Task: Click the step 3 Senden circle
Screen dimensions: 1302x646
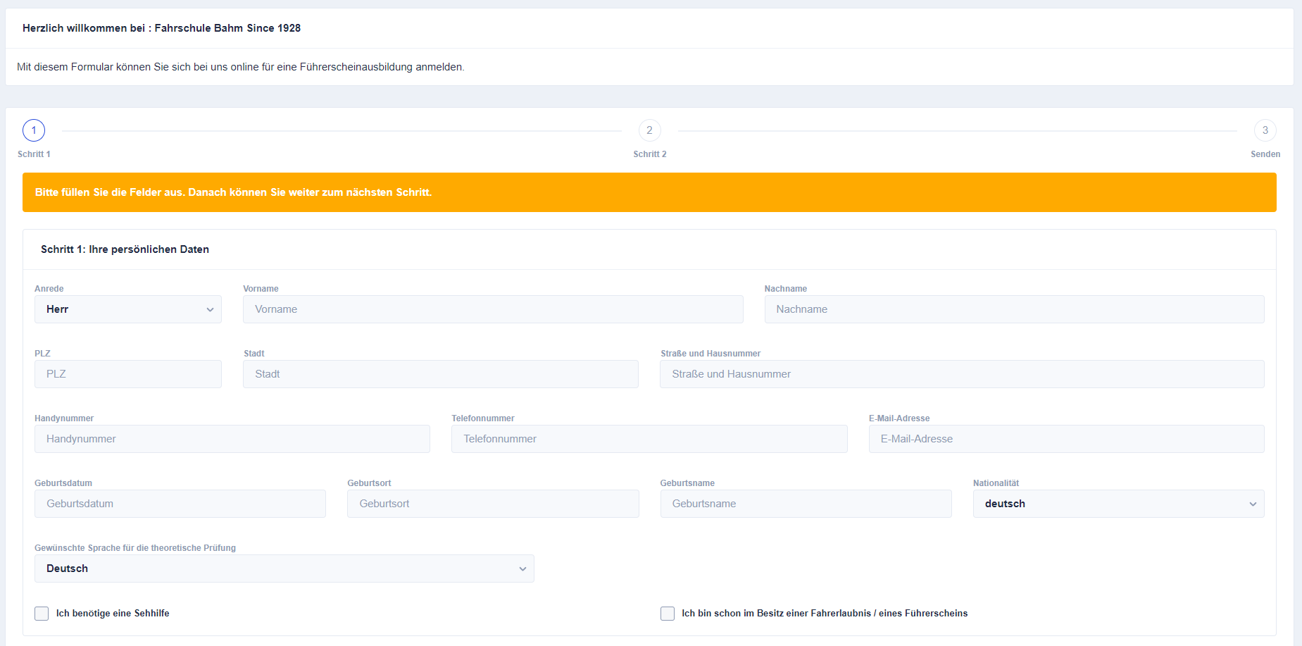Action: [x=1265, y=130]
